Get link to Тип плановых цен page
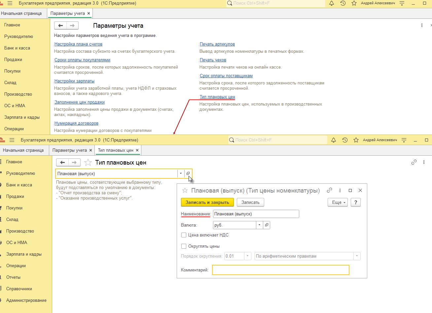Screen dimensions: 432x313 (x=414, y=162)
